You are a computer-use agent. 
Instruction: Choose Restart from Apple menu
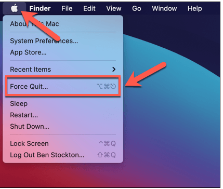(63, 115)
